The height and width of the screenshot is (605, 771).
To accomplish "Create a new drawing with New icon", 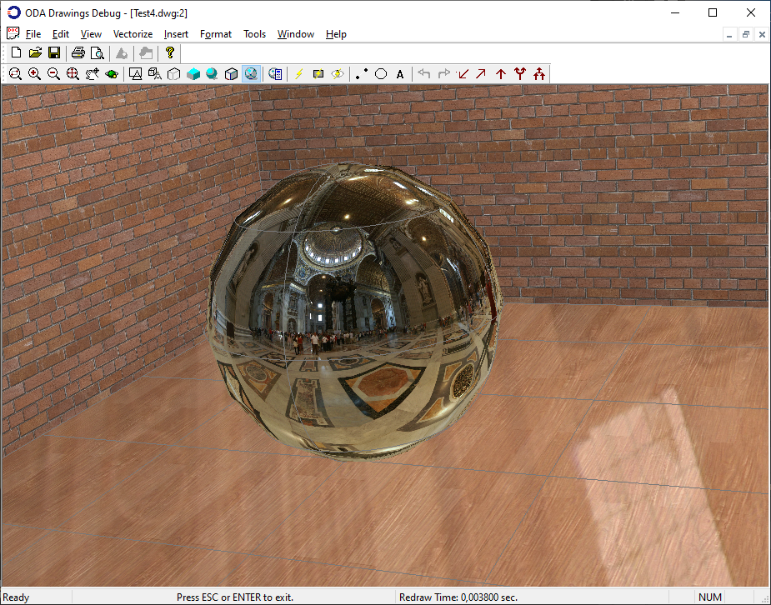I will click(16, 53).
